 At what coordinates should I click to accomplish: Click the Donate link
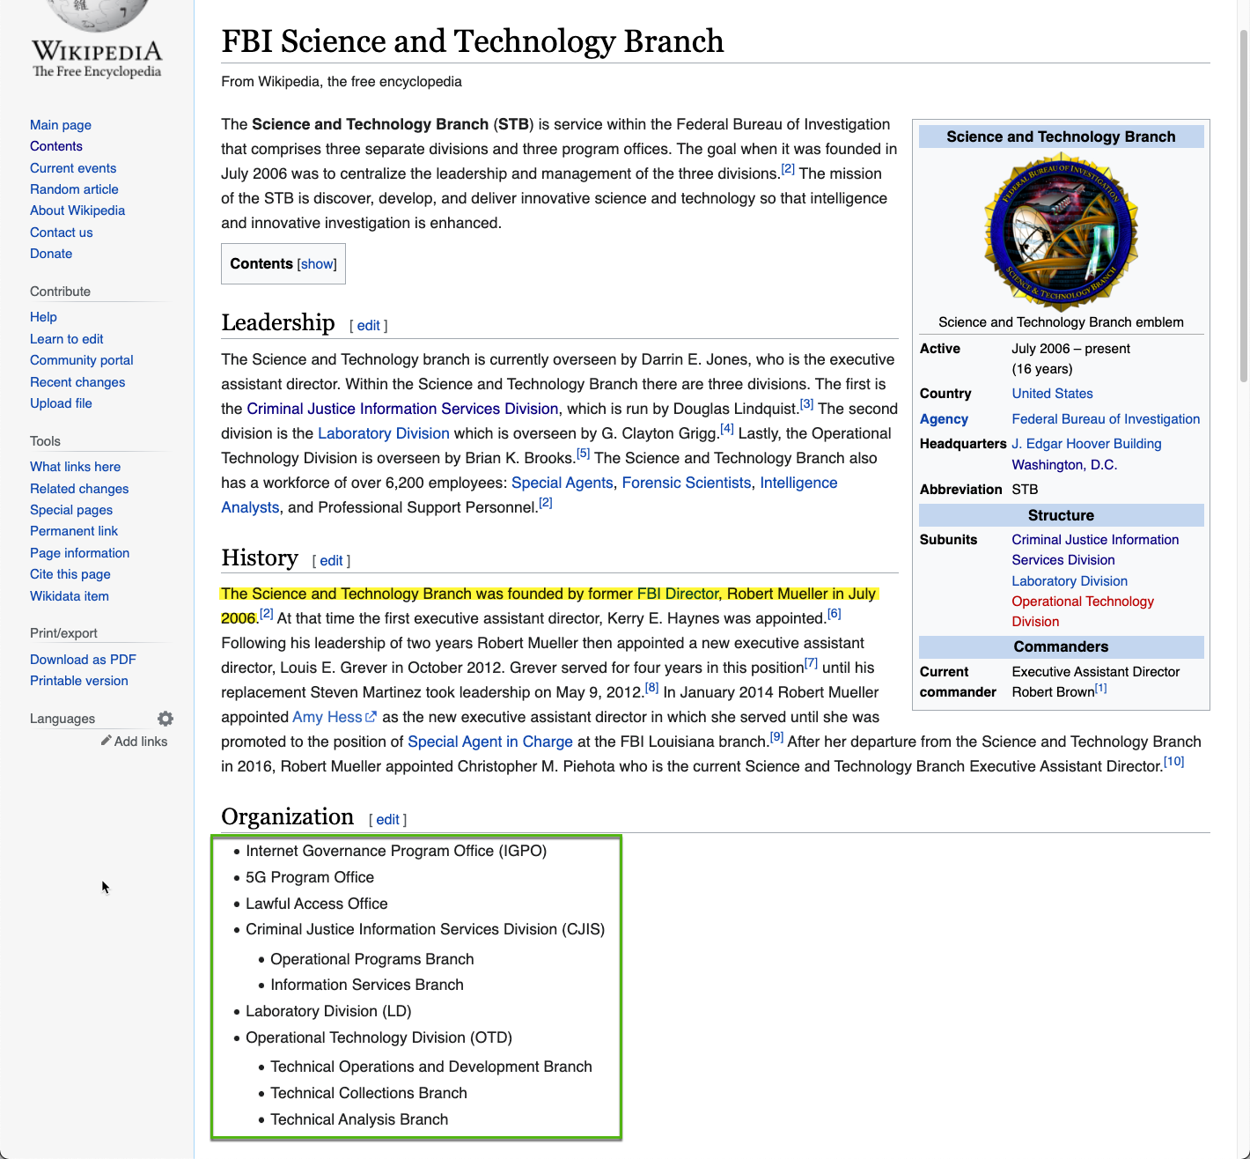tap(51, 254)
